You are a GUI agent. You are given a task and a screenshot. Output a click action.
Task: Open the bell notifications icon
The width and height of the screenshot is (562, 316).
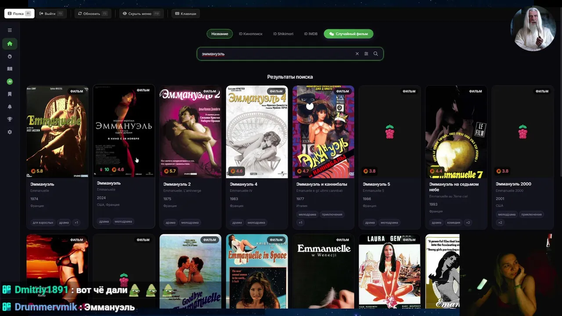[10, 107]
